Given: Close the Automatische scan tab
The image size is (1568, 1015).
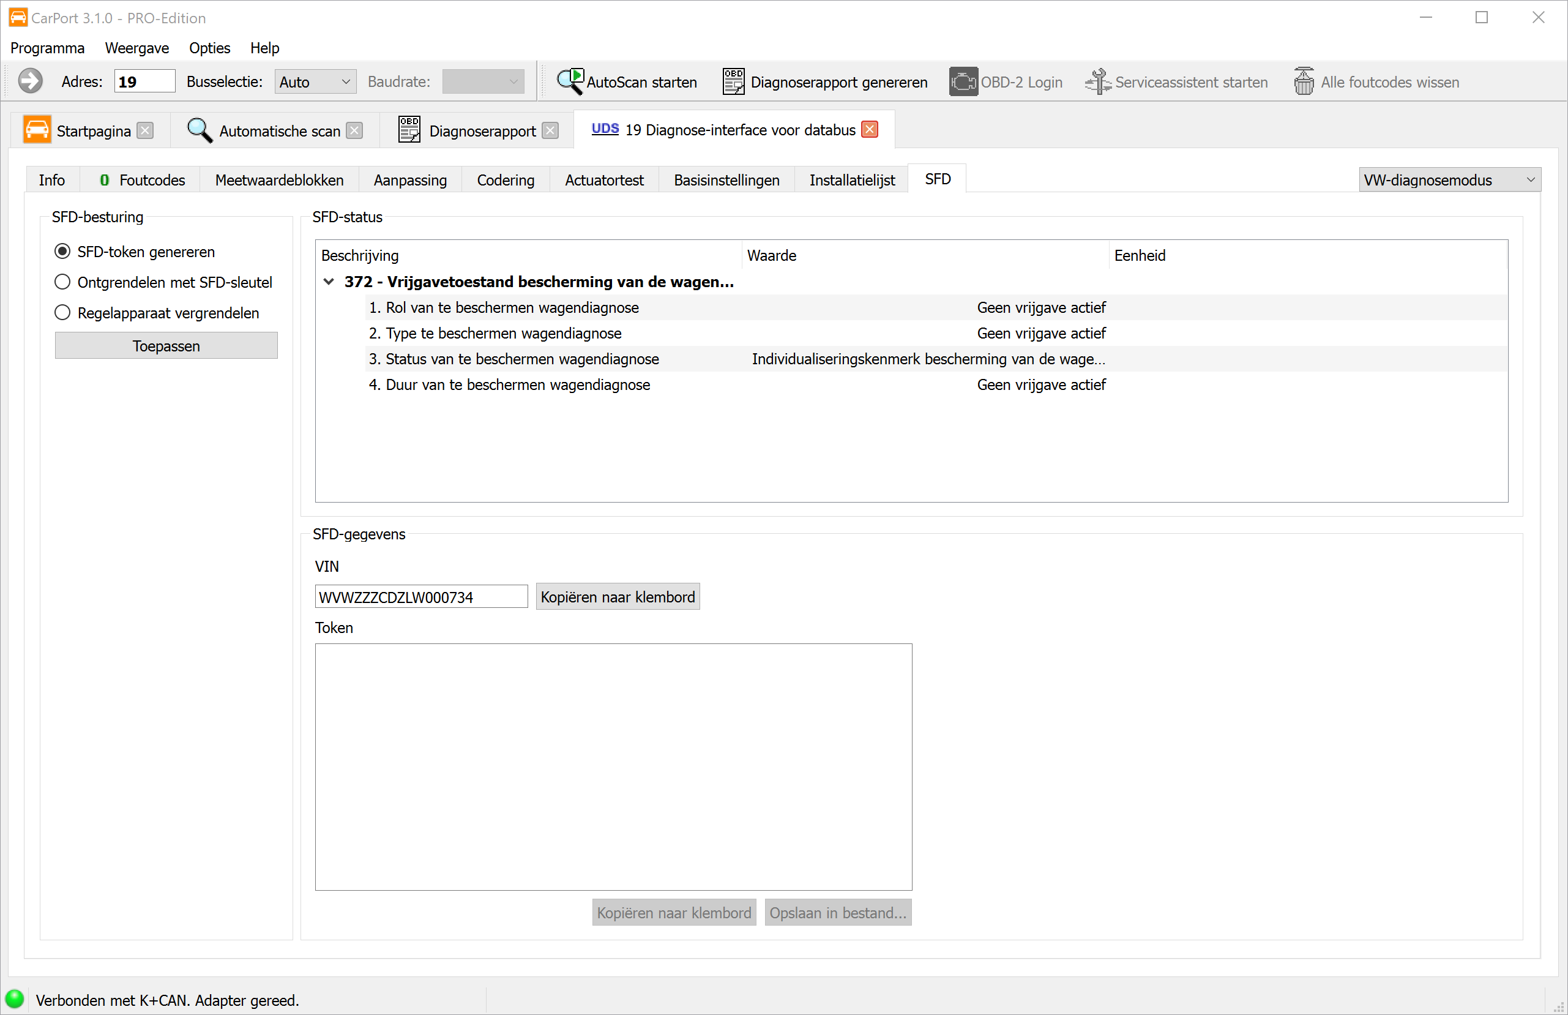Looking at the screenshot, I should pyautogui.click(x=354, y=130).
